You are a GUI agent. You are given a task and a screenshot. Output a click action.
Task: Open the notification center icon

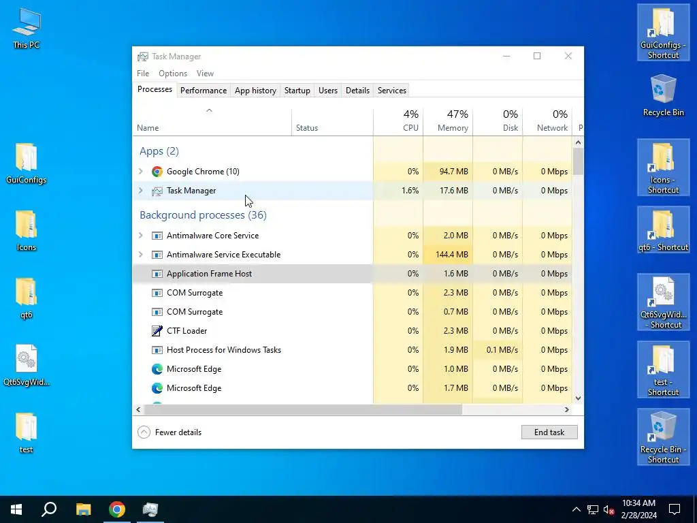point(675,509)
